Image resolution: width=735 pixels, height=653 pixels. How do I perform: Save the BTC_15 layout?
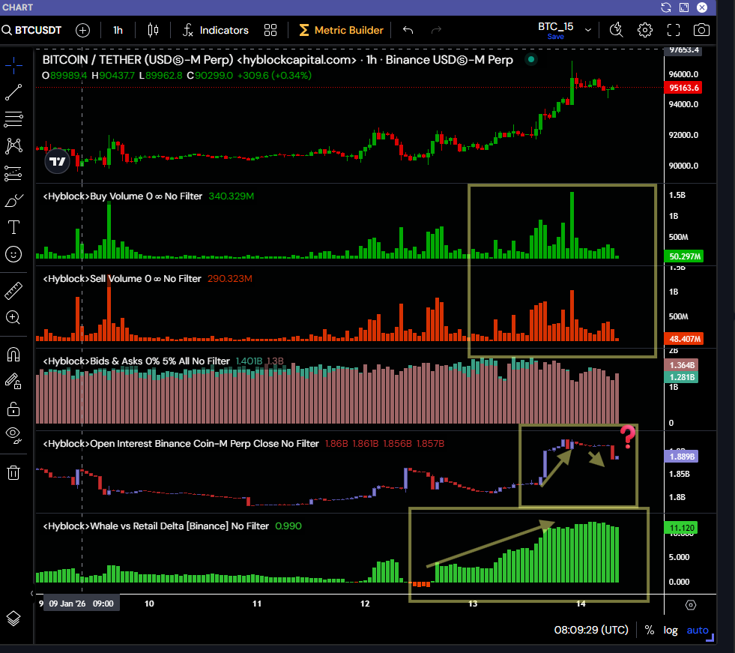pyautogui.click(x=555, y=37)
